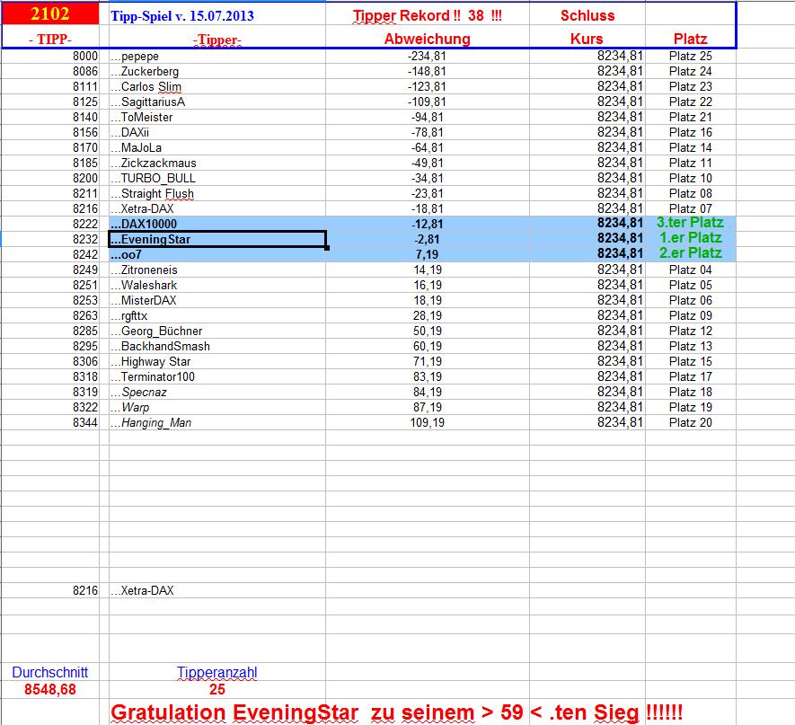Click the Abweichung column header

click(425, 39)
